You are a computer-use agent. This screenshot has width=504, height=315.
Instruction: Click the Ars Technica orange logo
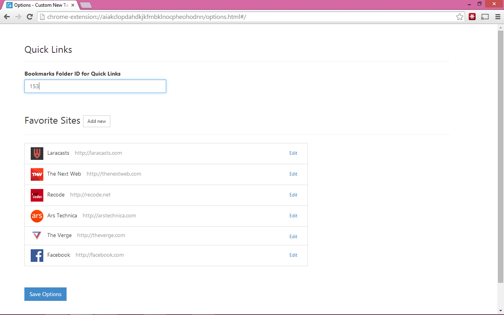click(37, 216)
